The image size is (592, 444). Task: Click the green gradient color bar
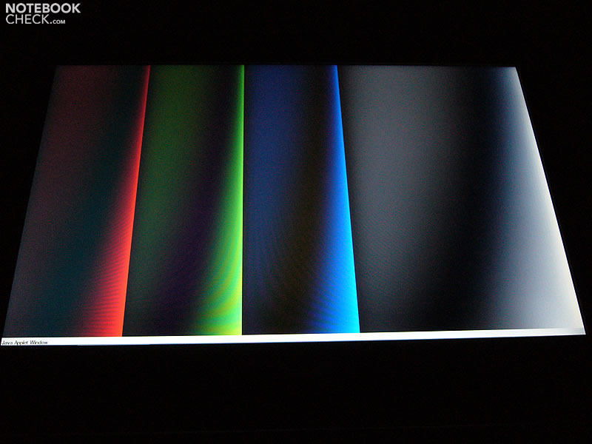pos(184,200)
